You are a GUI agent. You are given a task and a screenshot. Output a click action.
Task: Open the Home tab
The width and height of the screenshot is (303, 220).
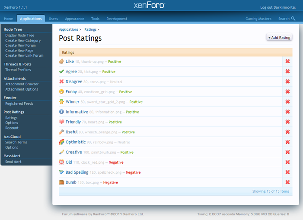tap(8, 19)
